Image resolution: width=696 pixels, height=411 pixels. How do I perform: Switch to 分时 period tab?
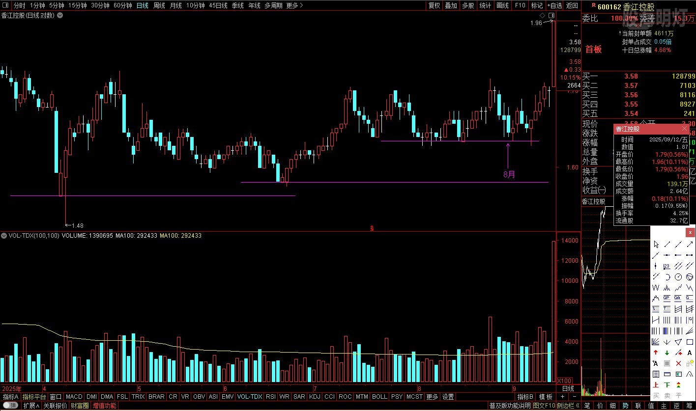coord(19,5)
